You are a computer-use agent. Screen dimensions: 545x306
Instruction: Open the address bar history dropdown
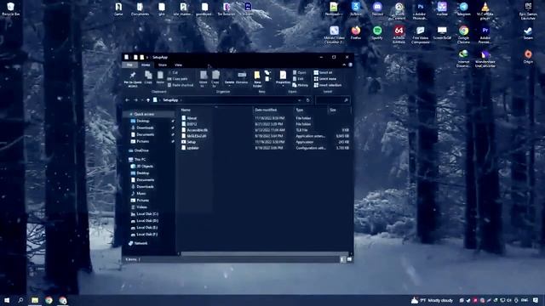click(x=300, y=100)
